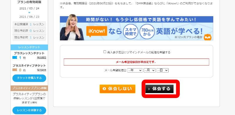Open the 日 day dropdown
Screen dimensions: 235x115
pyautogui.click(x=162, y=70)
